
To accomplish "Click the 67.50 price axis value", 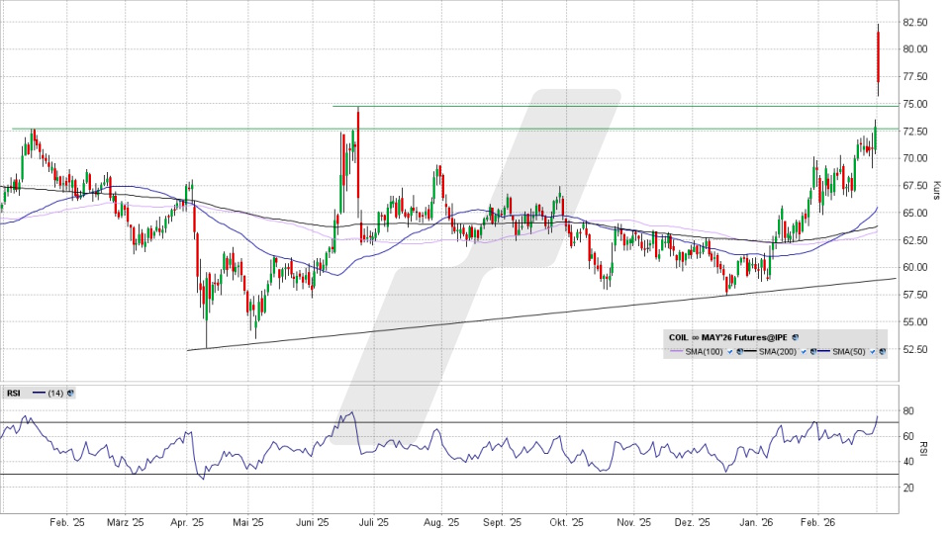I will (914, 186).
